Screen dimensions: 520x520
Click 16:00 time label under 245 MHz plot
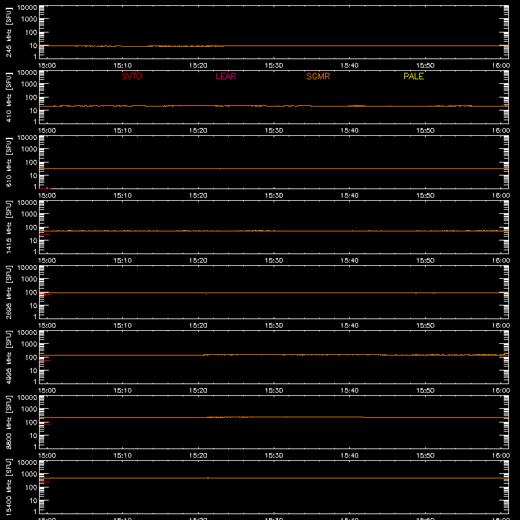point(500,66)
